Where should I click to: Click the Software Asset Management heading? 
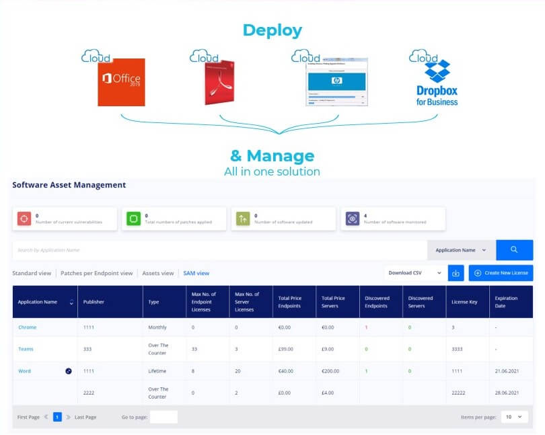pos(69,185)
